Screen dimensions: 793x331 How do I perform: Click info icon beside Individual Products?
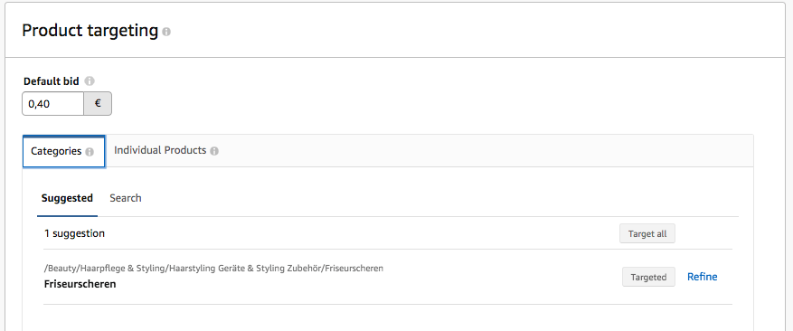214,151
